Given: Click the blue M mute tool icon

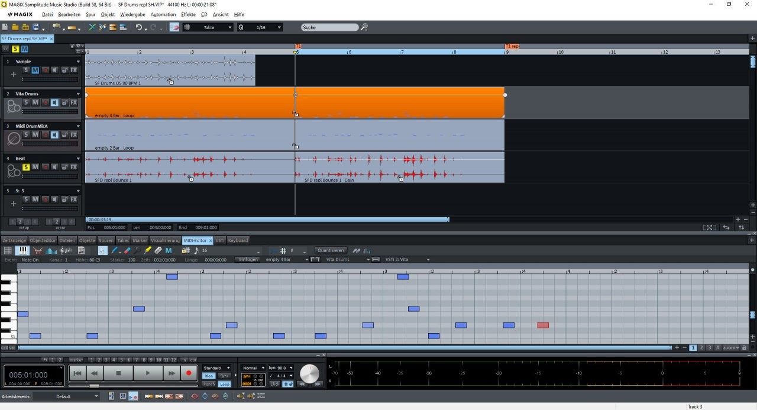Looking at the screenshot, I should [x=169, y=251].
